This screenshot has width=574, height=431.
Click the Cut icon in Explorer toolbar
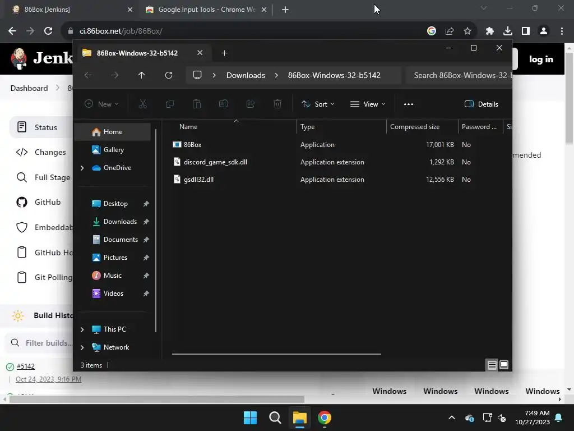tap(143, 104)
